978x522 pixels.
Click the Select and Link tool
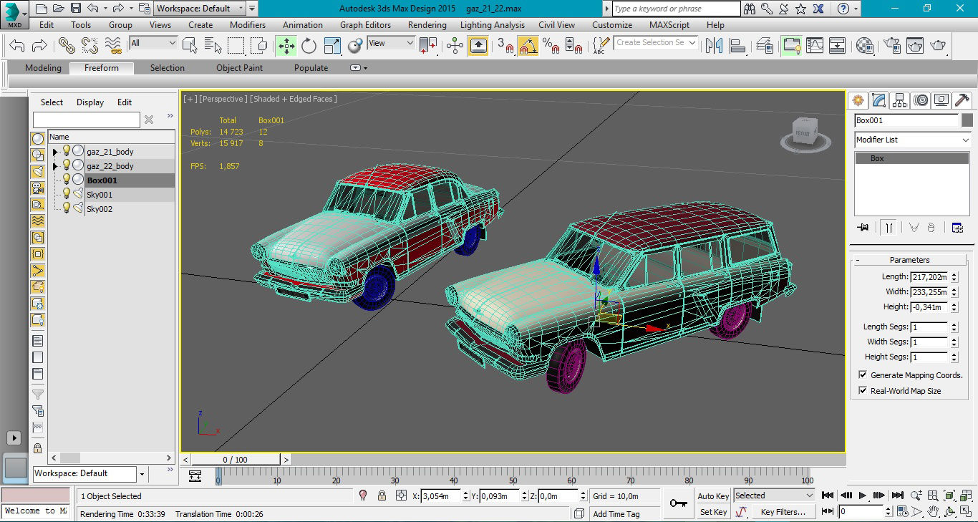click(x=67, y=46)
